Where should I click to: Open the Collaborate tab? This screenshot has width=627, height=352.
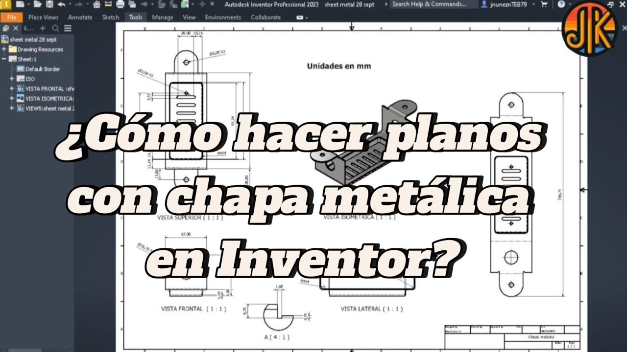[x=265, y=17]
